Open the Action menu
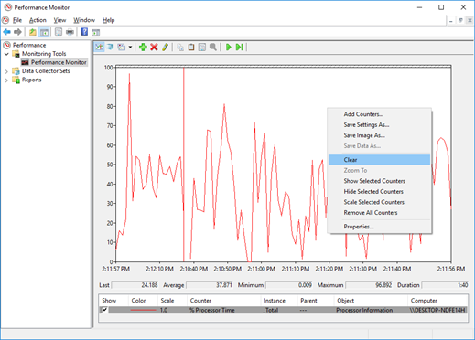 point(38,20)
